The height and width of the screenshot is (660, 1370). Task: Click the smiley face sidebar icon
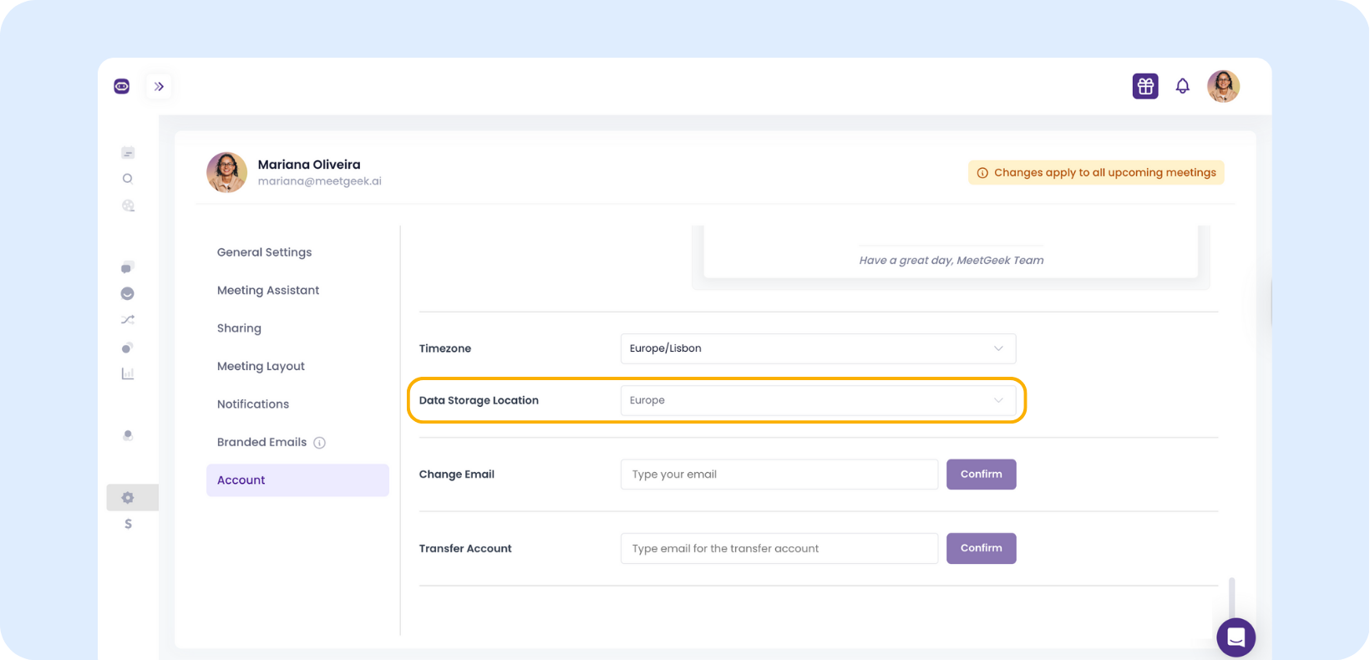coord(128,293)
